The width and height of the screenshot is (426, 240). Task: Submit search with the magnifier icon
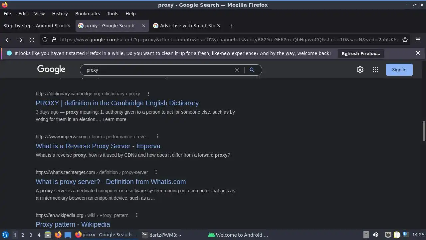point(252,70)
